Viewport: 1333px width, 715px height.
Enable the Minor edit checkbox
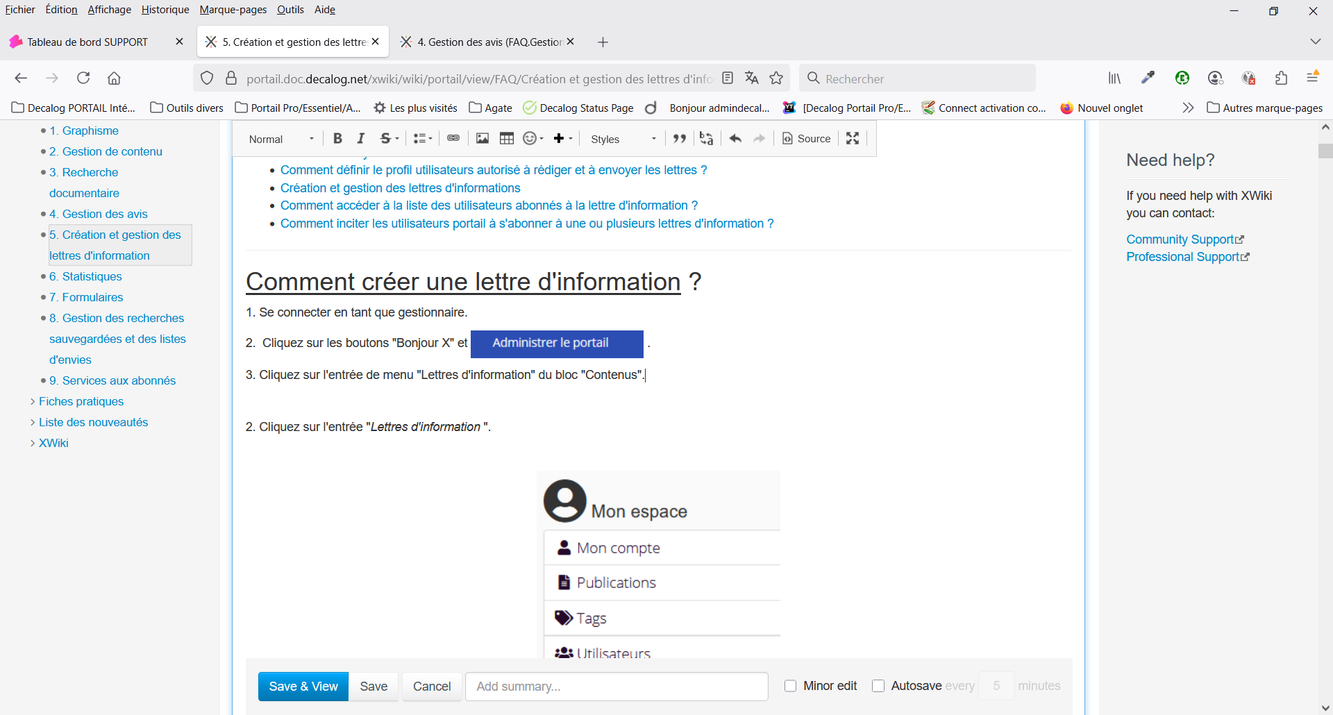coord(790,686)
